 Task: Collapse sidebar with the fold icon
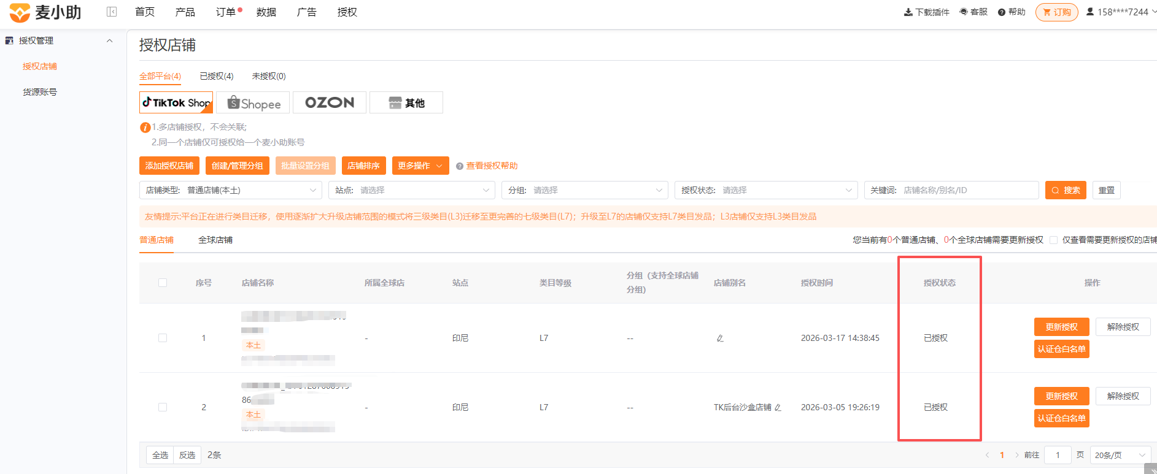112,12
